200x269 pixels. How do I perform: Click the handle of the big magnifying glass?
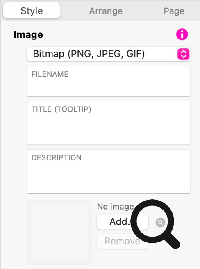[173, 242]
